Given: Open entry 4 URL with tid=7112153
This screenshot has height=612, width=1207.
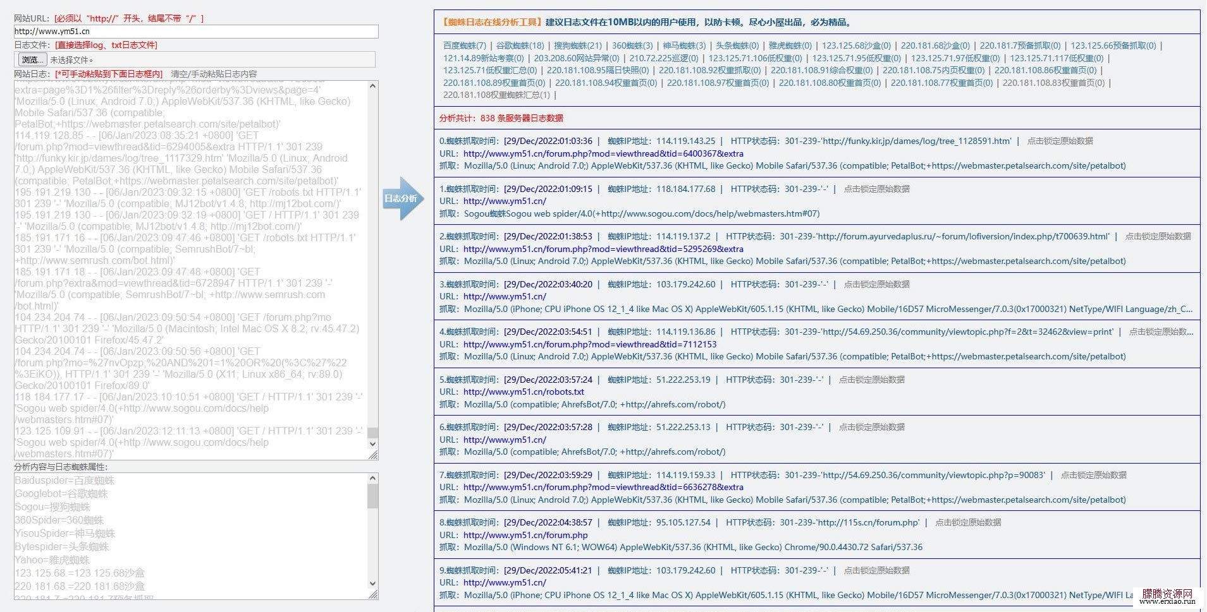Looking at the screenshot, I should [590, 344].
